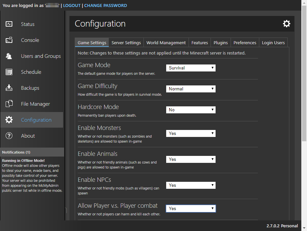The width and height of the screenshot is (307, 231).
Task: Open the Schedule calendar grid icon
Action: tap(9, 72)
